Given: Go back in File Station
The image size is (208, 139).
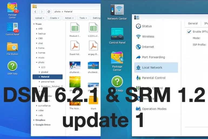Looking at the screenshot, I should pos(35,12).
